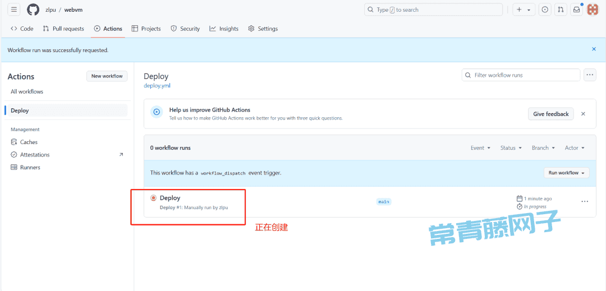Open the workflow options kebab menu
The height and width of the screenshot is (291, 606).
click(x=590, y=75)
